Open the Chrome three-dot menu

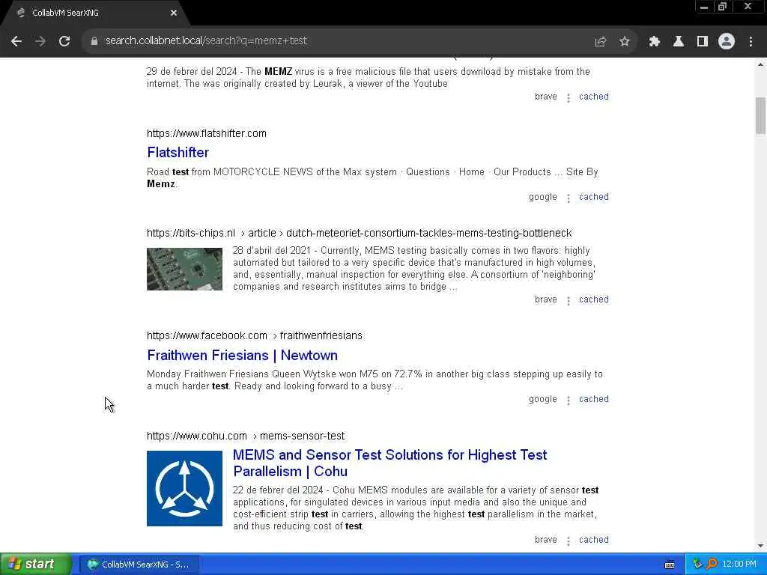pyautogui.click(x=751, y=42)
